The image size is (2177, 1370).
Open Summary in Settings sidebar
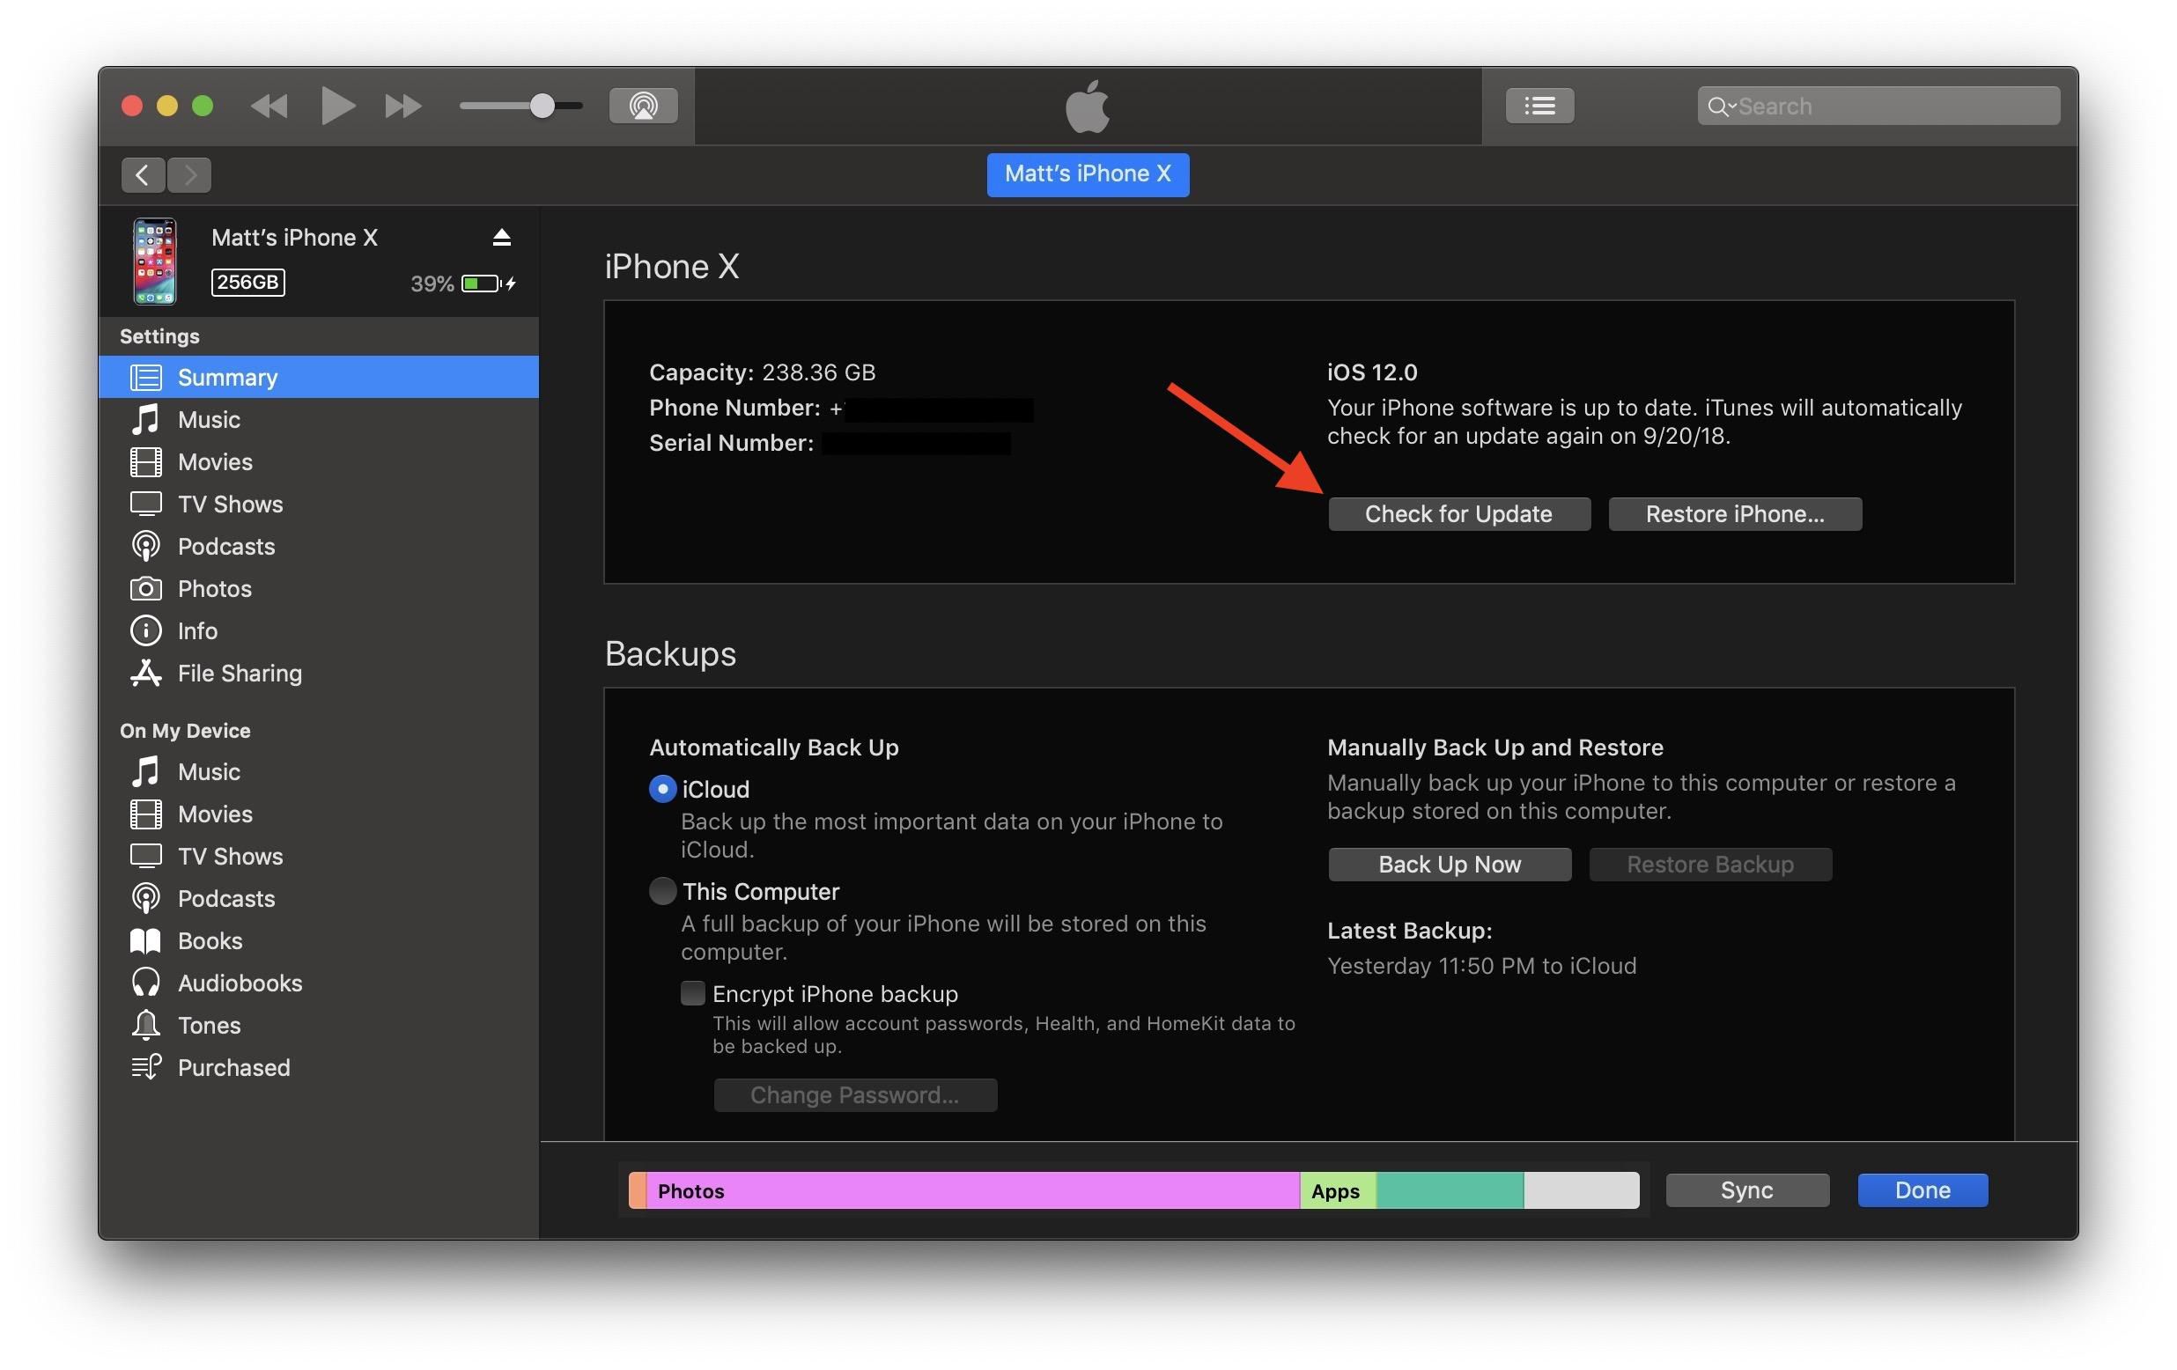point(318,377)
